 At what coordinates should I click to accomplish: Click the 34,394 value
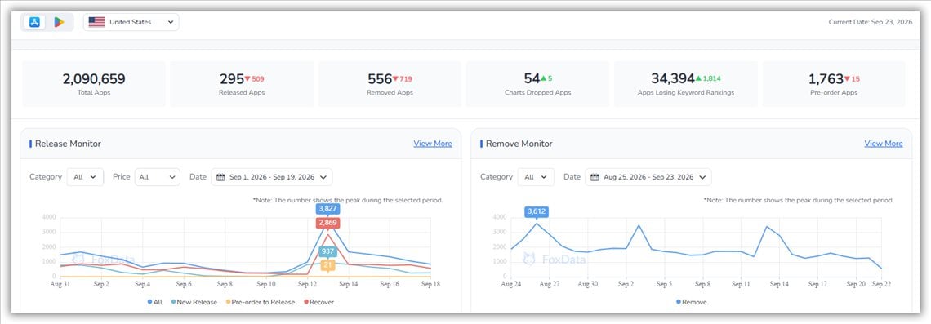(x=673, y=79)
